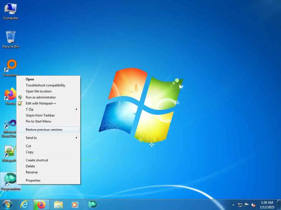Choose Troubleshoot compatibility
The height and width of the screenshot is (210, 281).
(x=48, y=85)
